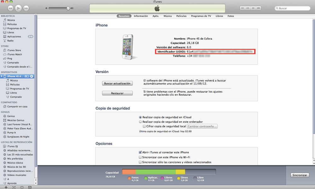Select backup to este ordenador radio

(x=140, y=122)
